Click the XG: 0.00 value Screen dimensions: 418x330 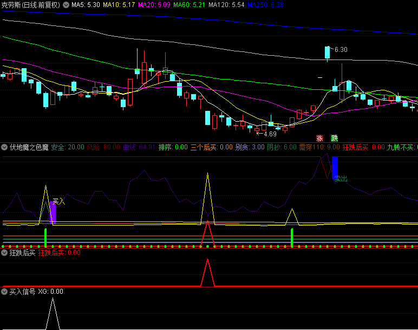(51, 292)
